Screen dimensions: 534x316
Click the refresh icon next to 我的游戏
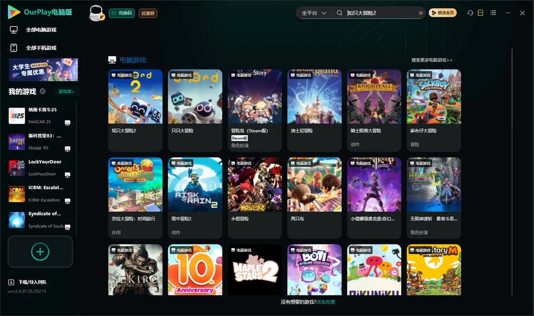[x=43, y=91]
